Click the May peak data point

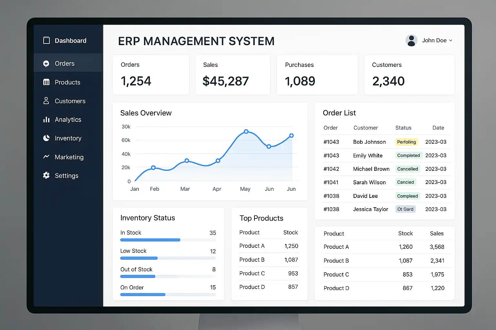pos(246,131)
